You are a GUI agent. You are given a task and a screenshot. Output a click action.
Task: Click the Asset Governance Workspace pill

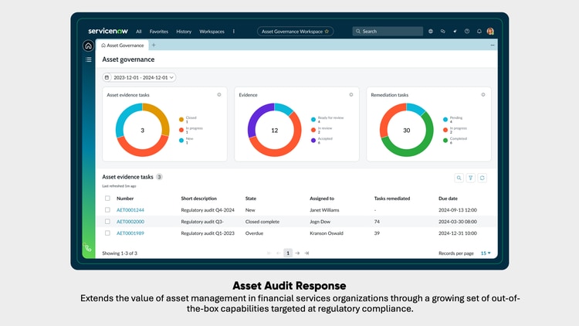pyautogui.click(x=295, y=32)
